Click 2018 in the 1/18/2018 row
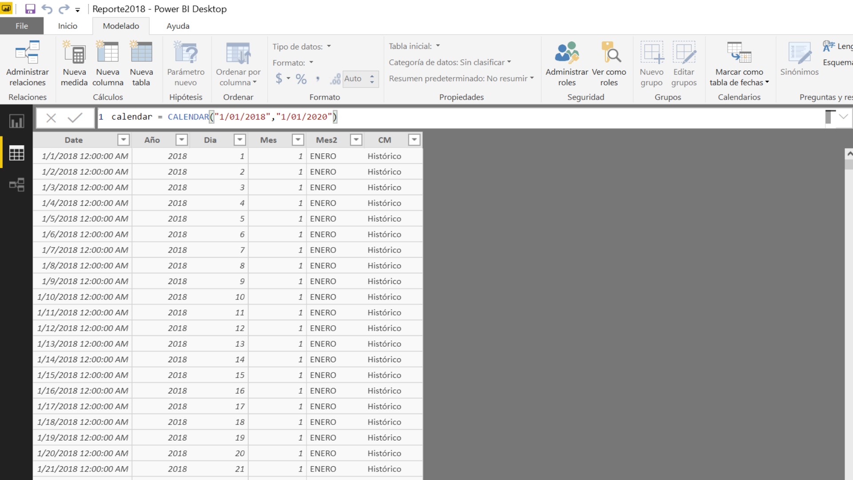This screenshot has width=853, height=480. tap(177, 422)
